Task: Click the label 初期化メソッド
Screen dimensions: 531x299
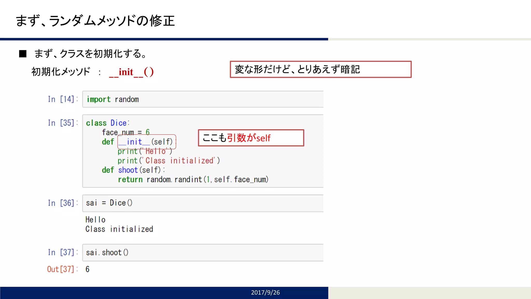Action: click(61, 71)
